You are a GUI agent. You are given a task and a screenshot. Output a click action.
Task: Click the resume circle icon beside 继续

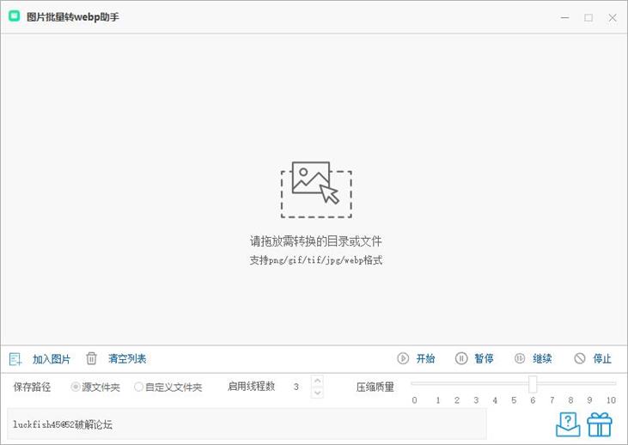click(520, 358)
